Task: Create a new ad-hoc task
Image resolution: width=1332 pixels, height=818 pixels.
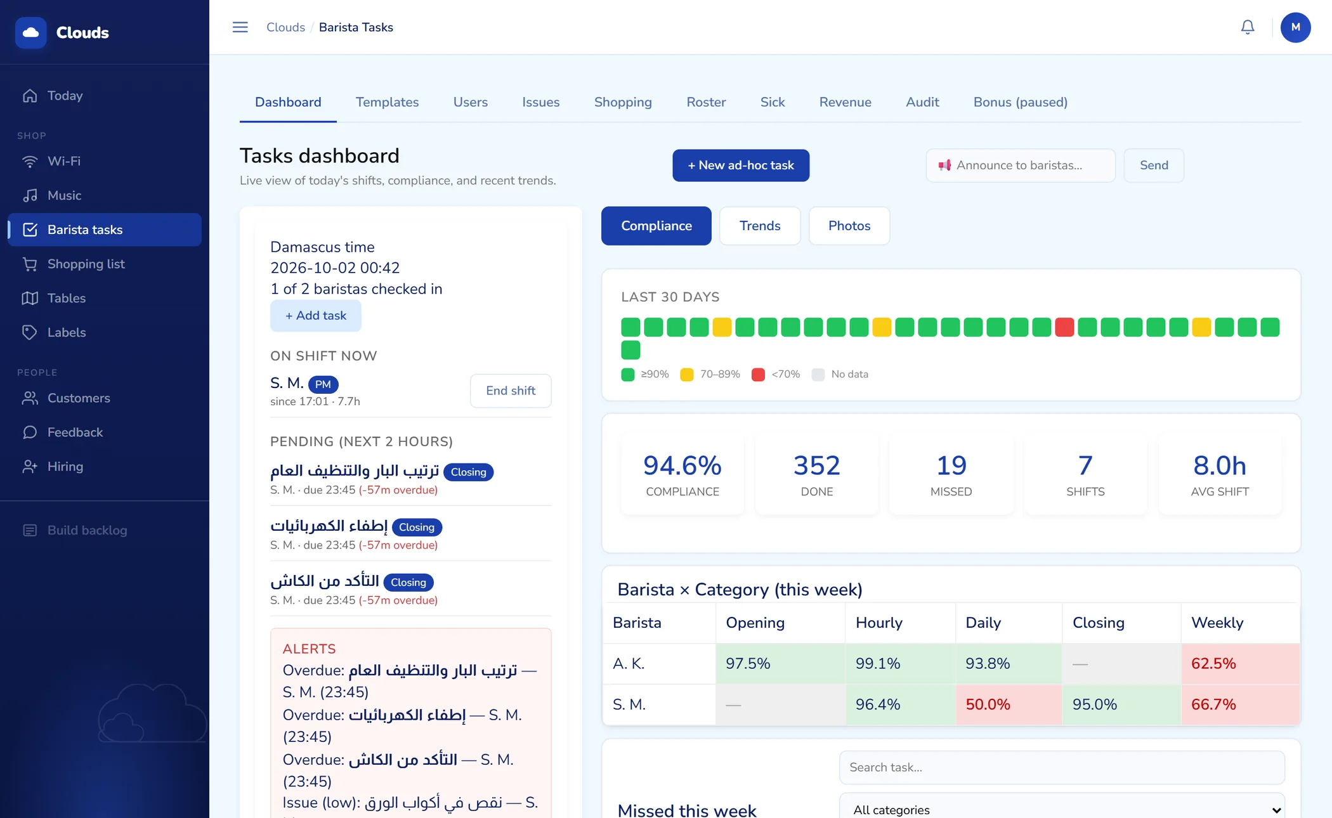Action: (x=741, y=166)
